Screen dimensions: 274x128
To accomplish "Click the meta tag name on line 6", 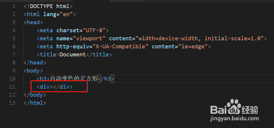I will pyautogui.click(x=46, y=47).
